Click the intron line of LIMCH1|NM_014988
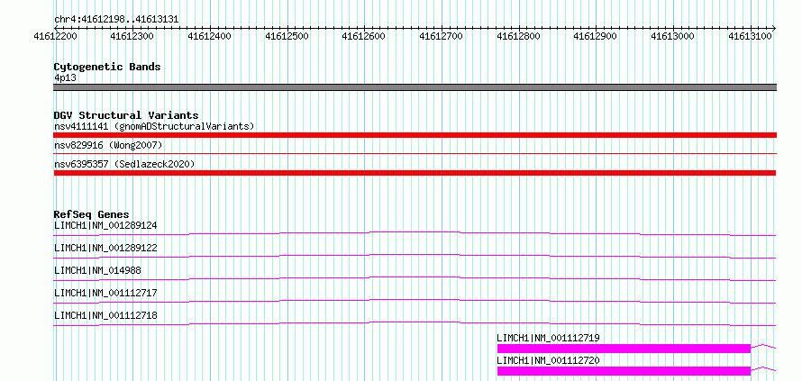This screenshot has width=802, height=381. [x=415, y=278]
